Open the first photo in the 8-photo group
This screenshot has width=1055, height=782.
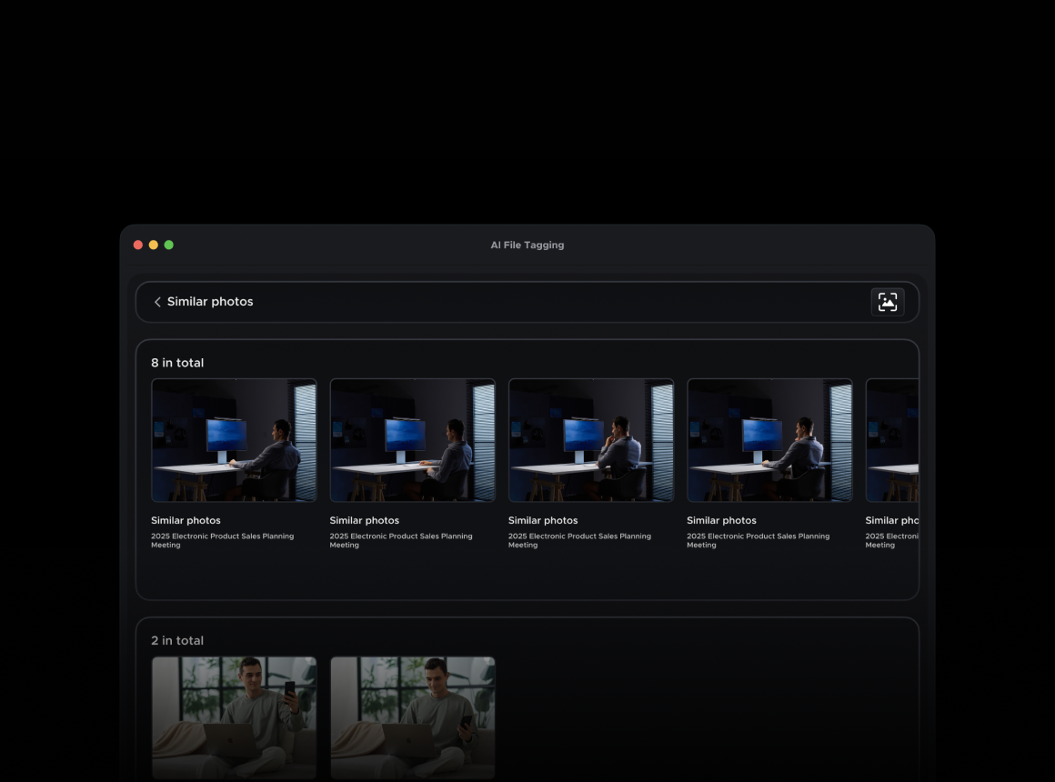point(234,440)
